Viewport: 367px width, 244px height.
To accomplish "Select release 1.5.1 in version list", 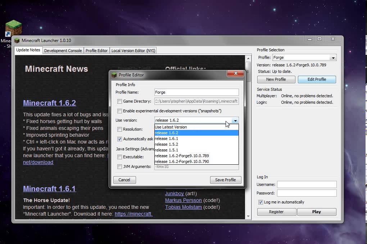I will (196, 150).
